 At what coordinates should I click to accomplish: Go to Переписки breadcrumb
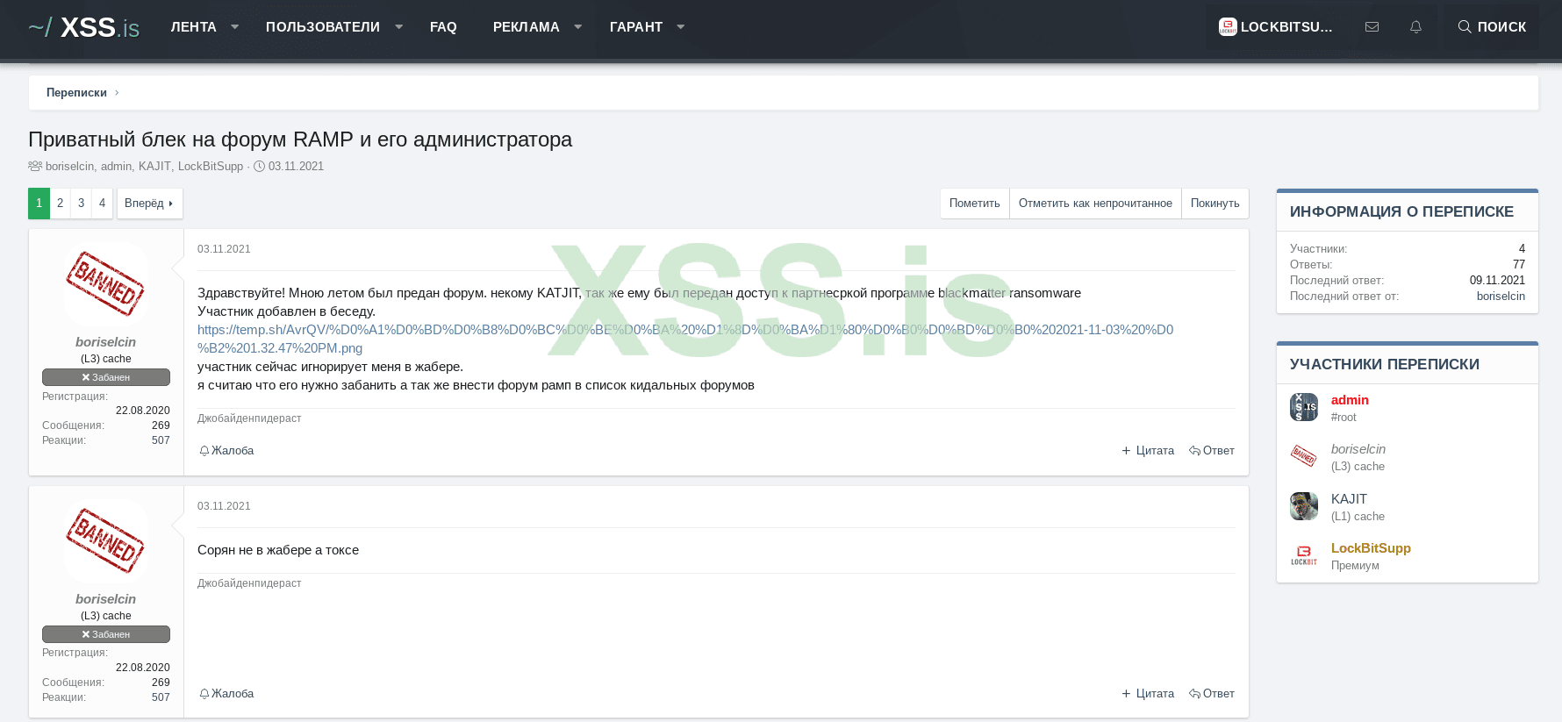[76, 93]
